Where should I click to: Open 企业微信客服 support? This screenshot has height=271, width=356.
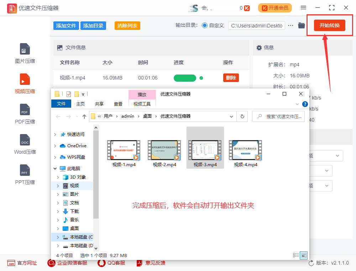click(67, 263)
